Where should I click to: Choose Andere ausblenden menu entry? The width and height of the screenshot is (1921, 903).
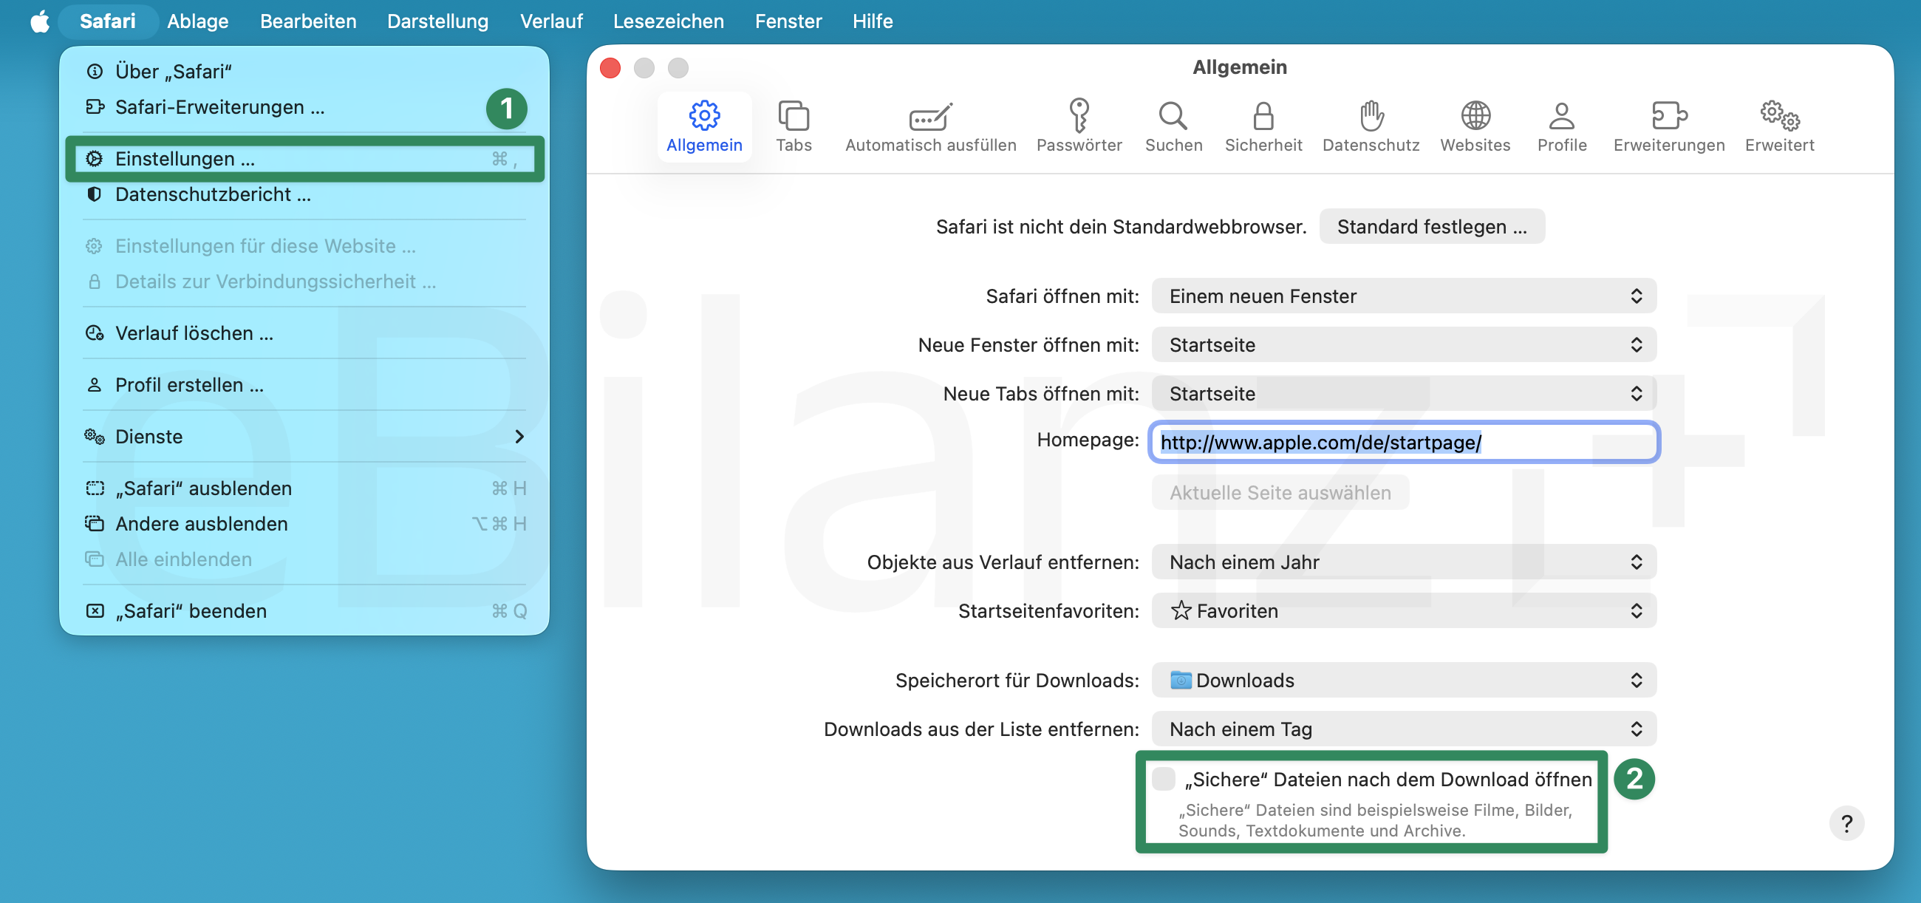(x=304, y=524)
